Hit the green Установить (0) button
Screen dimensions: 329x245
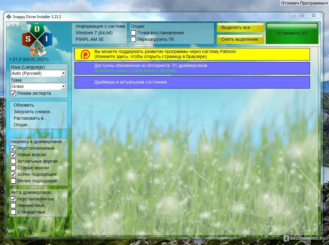pyautogui.click(x=292, y=33)
